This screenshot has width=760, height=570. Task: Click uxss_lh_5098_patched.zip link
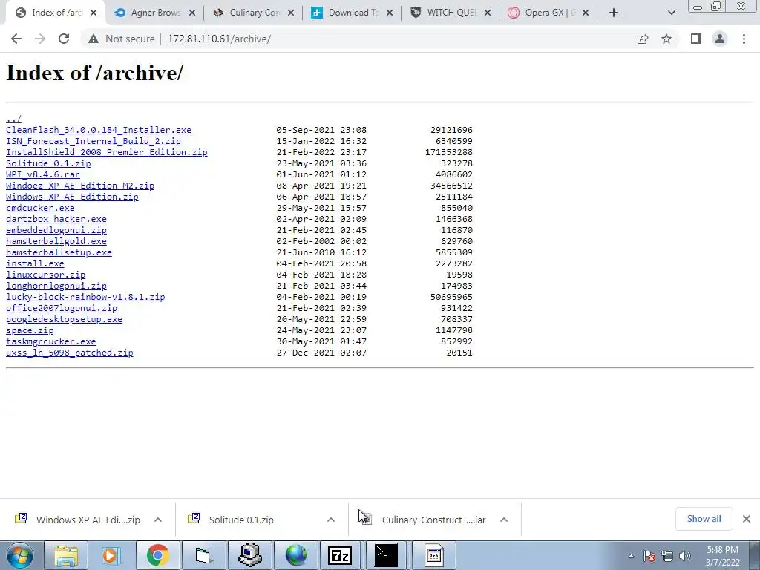69,353
